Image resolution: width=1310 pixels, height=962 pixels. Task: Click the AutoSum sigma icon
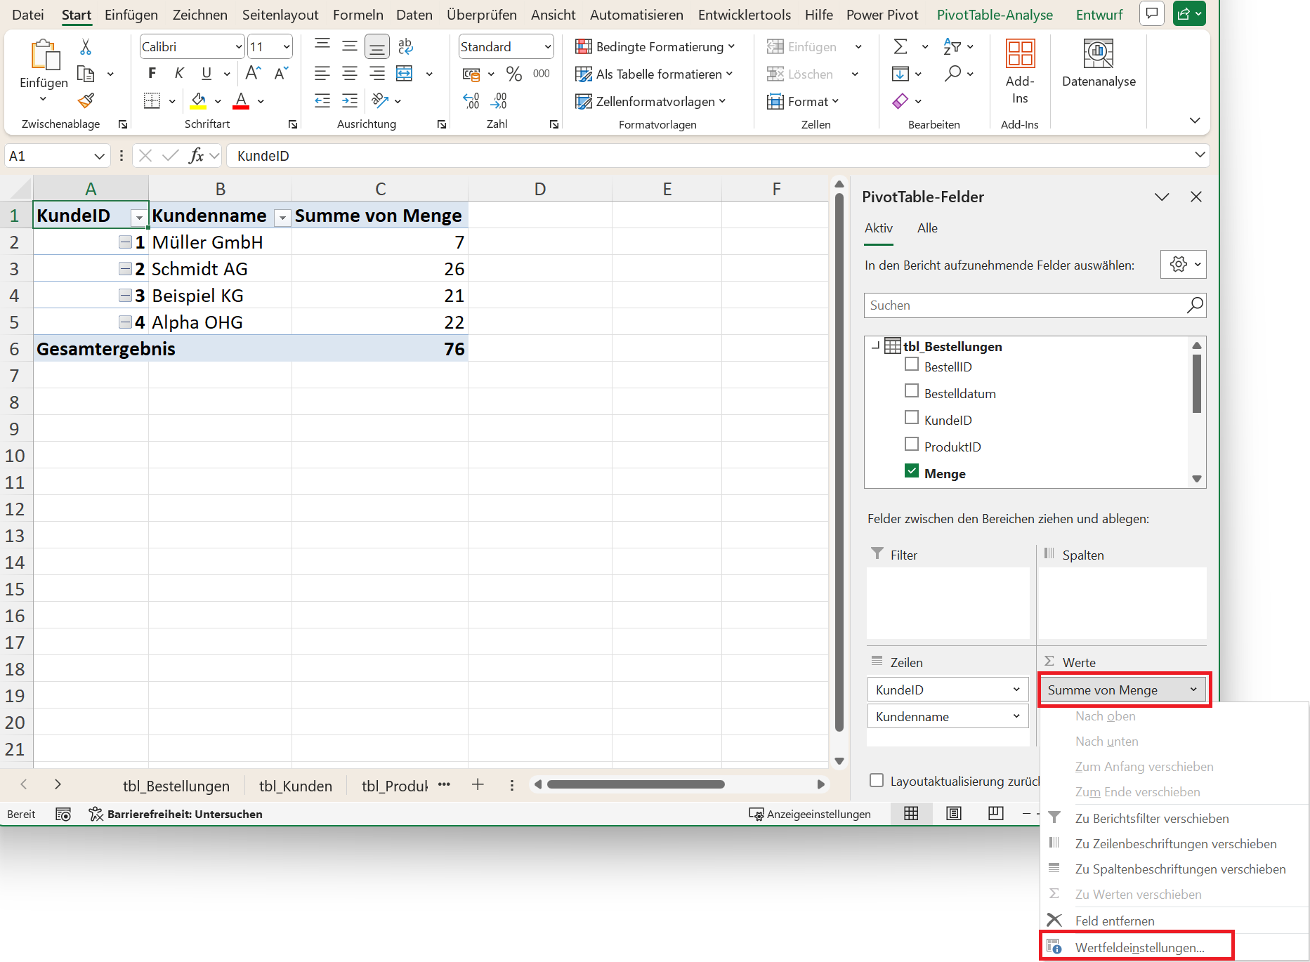pyautogui.click(x=900, y=47)
